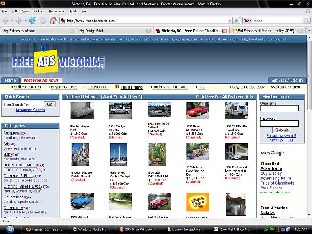Click the site Home tab
The height and width of the screenshot is (234, 312).
[x=10, y=80]
